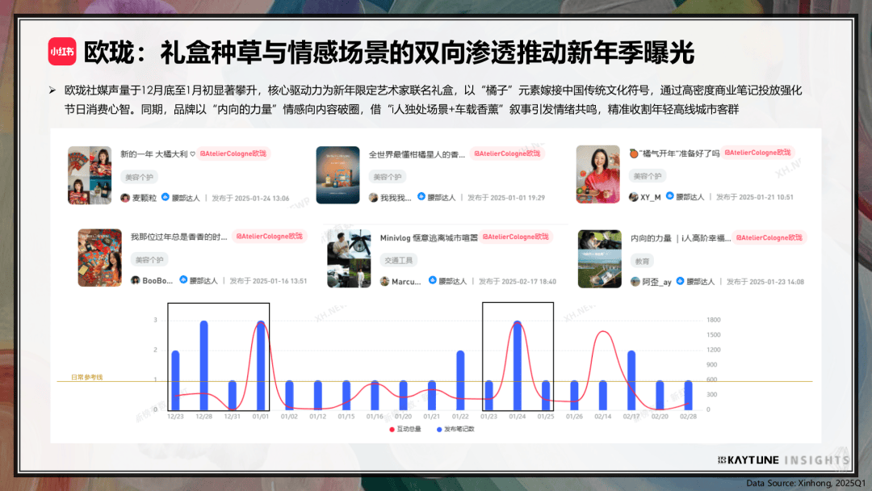This screenshot has width=872, height=491.
Task: Click the avatar next to 我我我...
Action: (373, 197)
